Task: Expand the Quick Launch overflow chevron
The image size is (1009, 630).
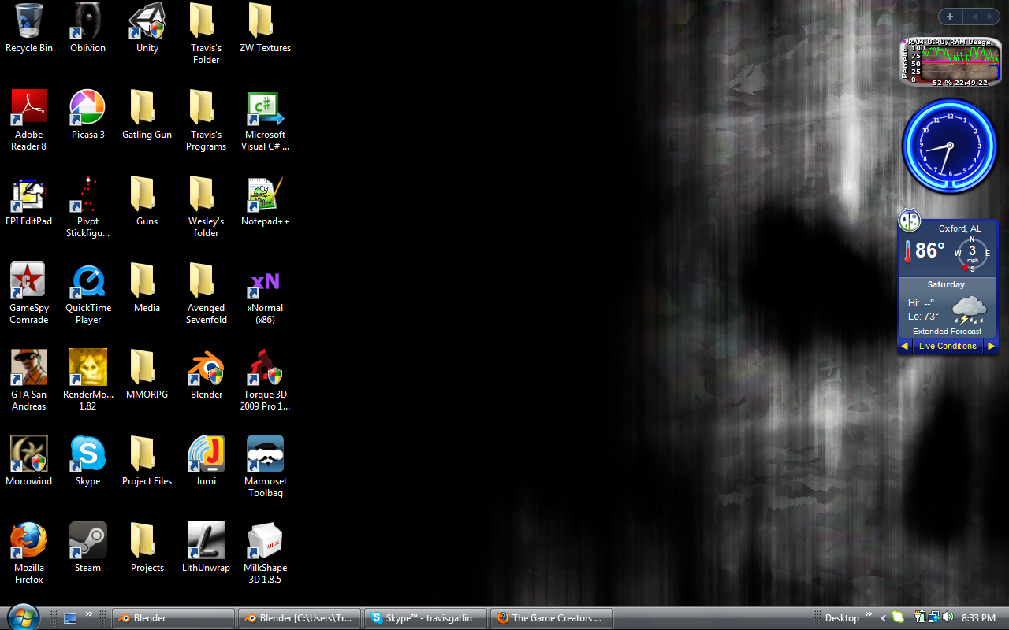Action: pos(89,614)
